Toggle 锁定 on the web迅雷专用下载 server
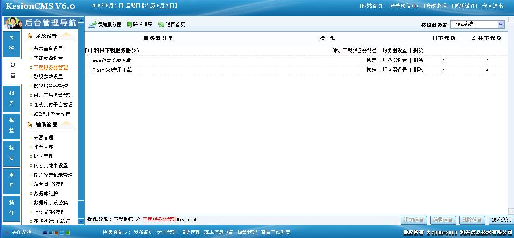 point(371,61)
